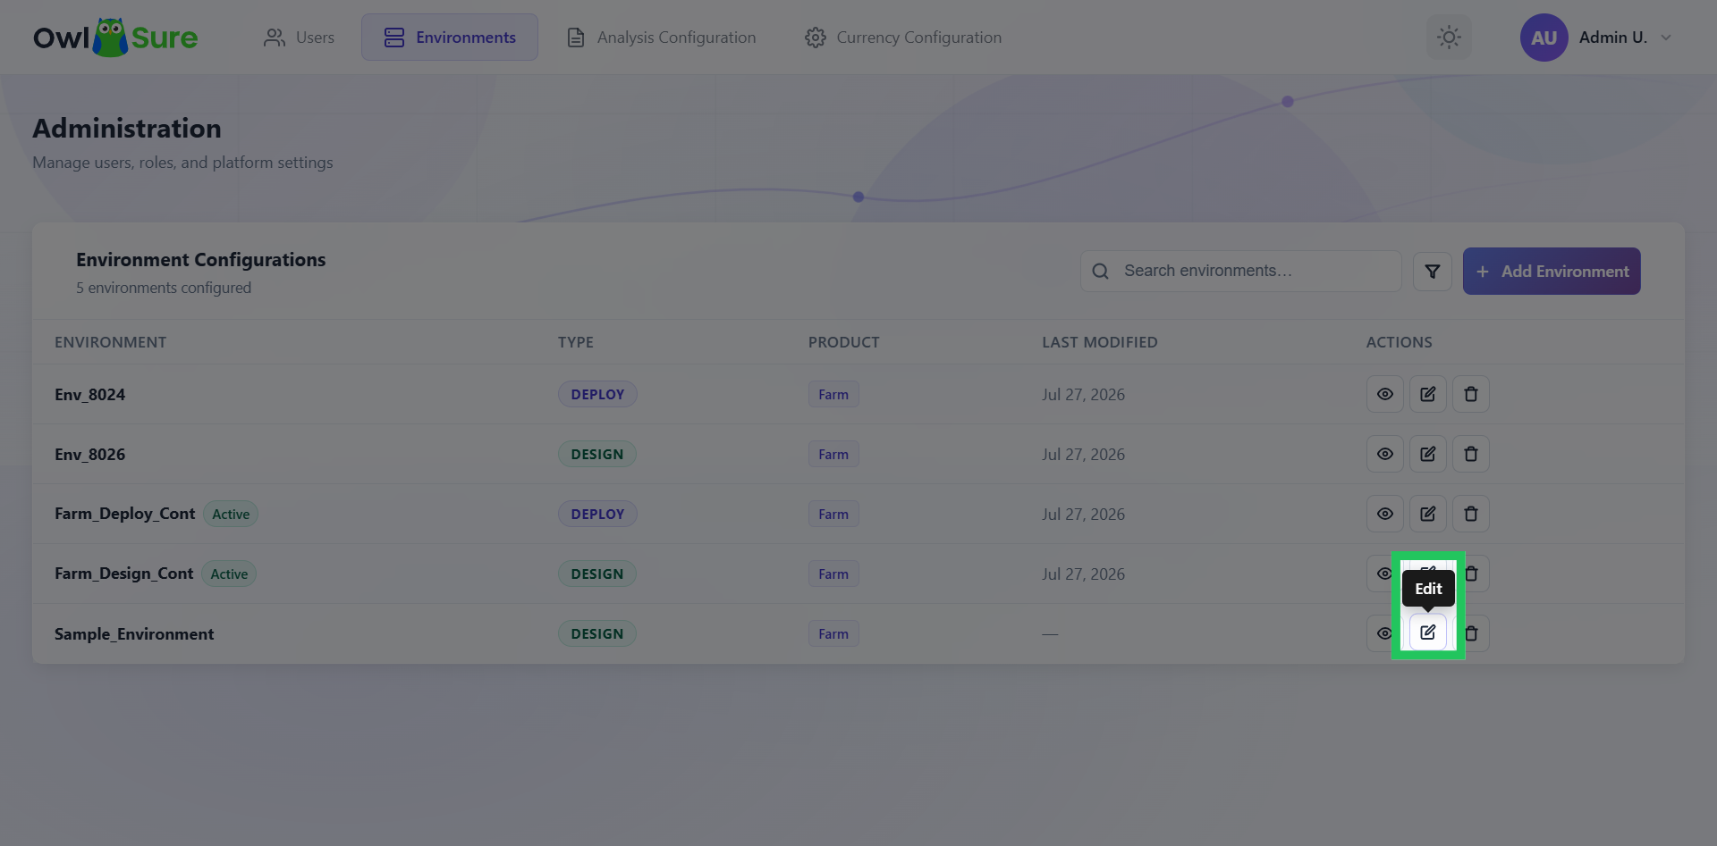View details of Farm_Deploy_Cont
1717x846 pixels.
(1384, 514)
